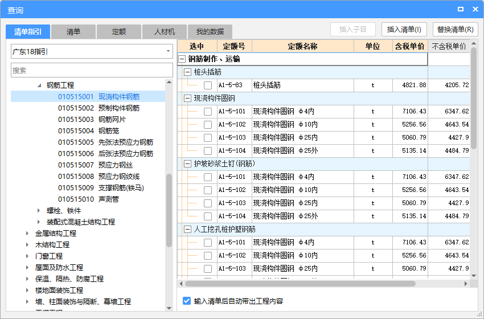The image size is (484, 319).
Task: Click the 替换清单(R) button
Action: pyautogui.click(x=456, y=30)
